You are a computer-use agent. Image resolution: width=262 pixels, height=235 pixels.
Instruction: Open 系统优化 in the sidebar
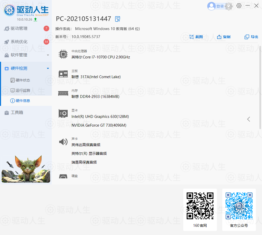[x=19, y=42]
